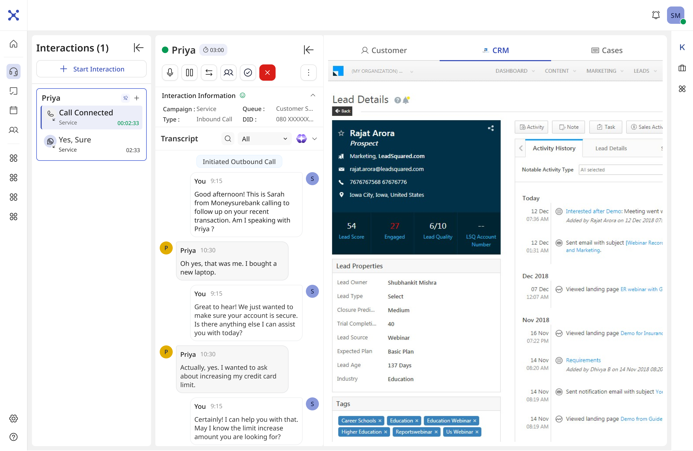Remove the Us Webinar tag

(x=477, y=432)
